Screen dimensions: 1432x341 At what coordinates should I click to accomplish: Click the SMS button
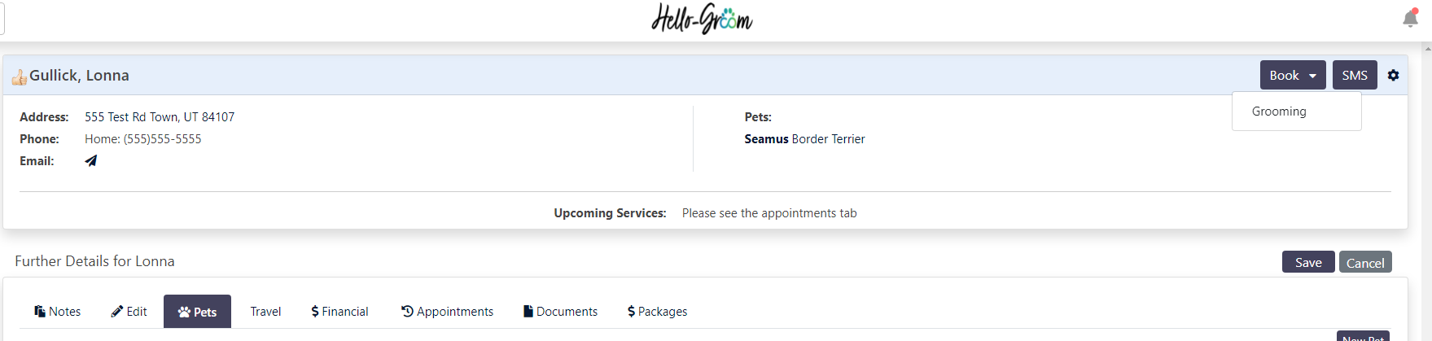click(1355, 75)
